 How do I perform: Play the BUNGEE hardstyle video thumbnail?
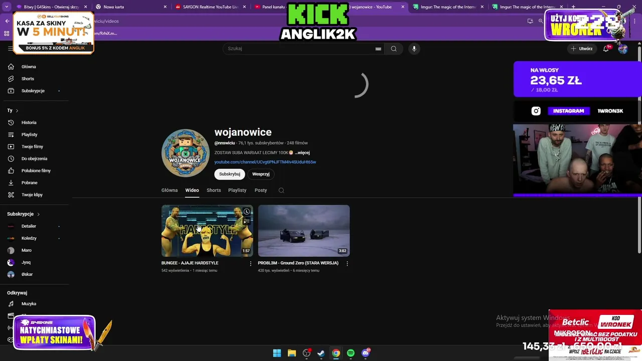click(x=207, y=231)
